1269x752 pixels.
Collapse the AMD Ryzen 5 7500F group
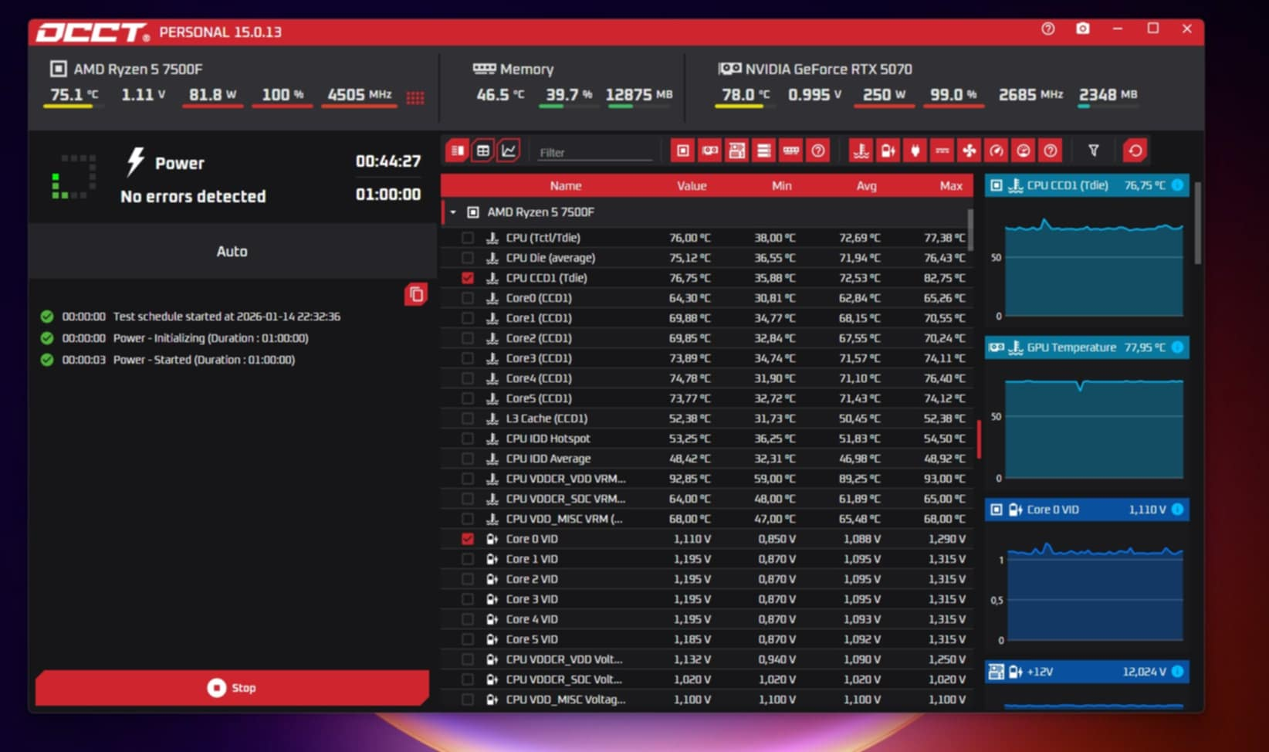tap(453, 212)
